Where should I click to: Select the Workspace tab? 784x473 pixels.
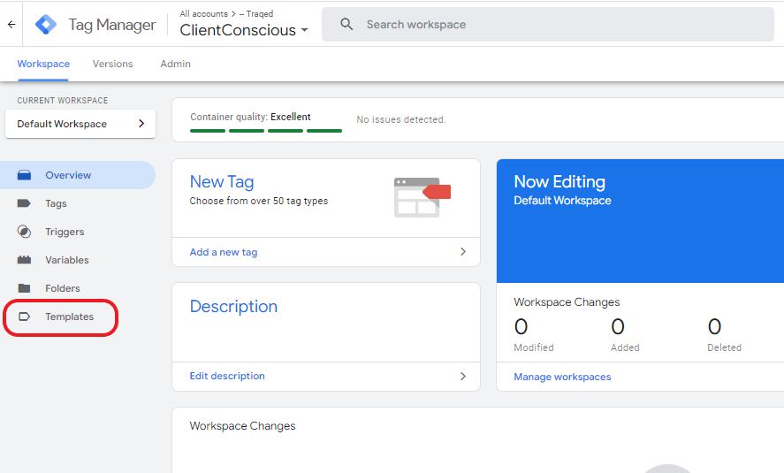[43, 64]
